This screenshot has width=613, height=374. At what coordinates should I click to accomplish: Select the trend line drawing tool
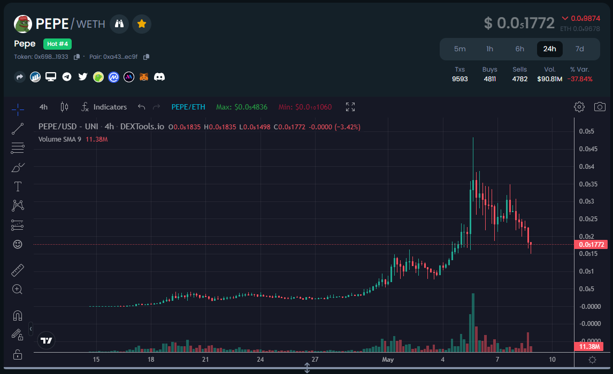point(18,129)
